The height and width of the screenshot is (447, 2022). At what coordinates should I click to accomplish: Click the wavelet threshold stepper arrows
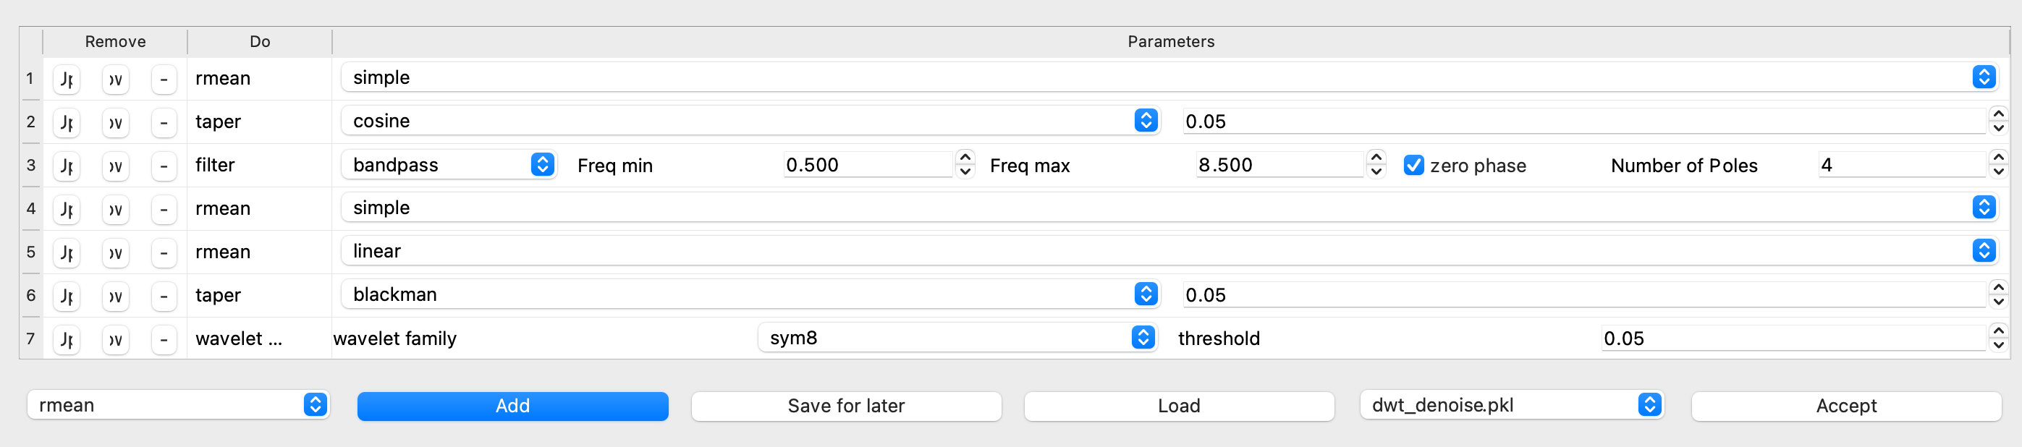[x=1998, y=338]
